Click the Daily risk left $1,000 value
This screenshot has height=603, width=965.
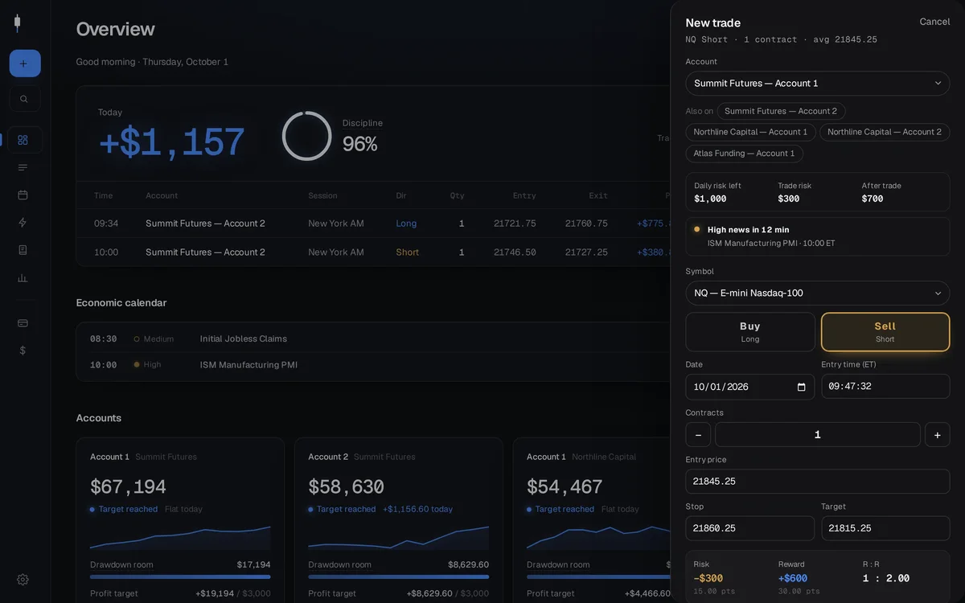pos(710,199)
